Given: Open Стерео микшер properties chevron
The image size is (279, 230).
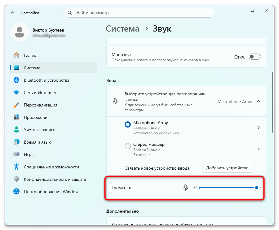Looking at the screenshot, I should click(259, 149).
